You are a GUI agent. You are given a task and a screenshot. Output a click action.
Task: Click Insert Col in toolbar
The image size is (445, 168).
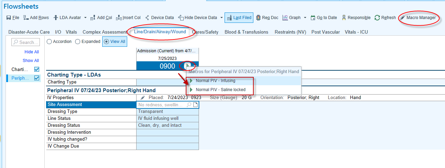pos(119,18)
